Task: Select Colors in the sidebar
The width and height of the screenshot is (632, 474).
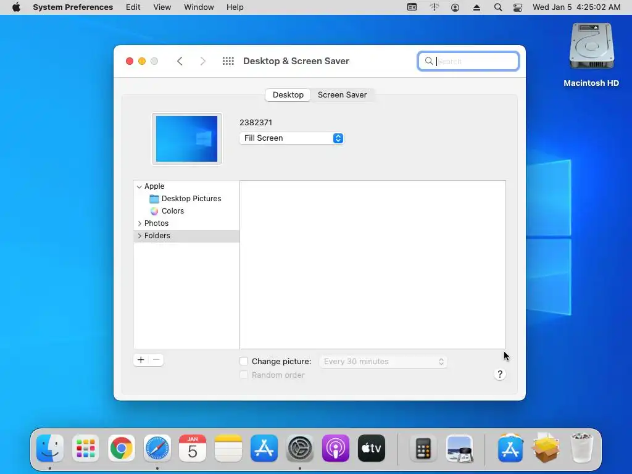Action: tap(167, 211)
